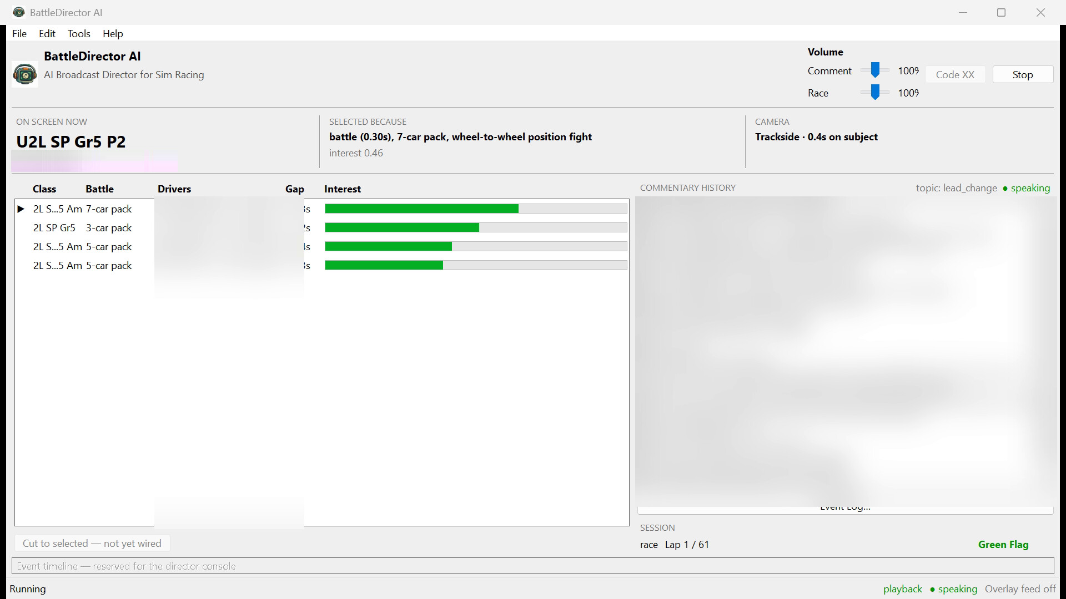Open the Help menu
The width and height of the screenshot is (1066, 599).
(x=113, y=33)
